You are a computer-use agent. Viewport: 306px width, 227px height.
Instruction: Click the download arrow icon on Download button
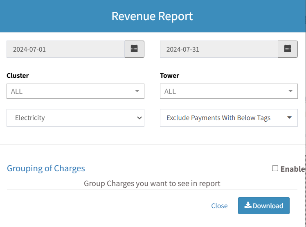click(x=248, y=205)
